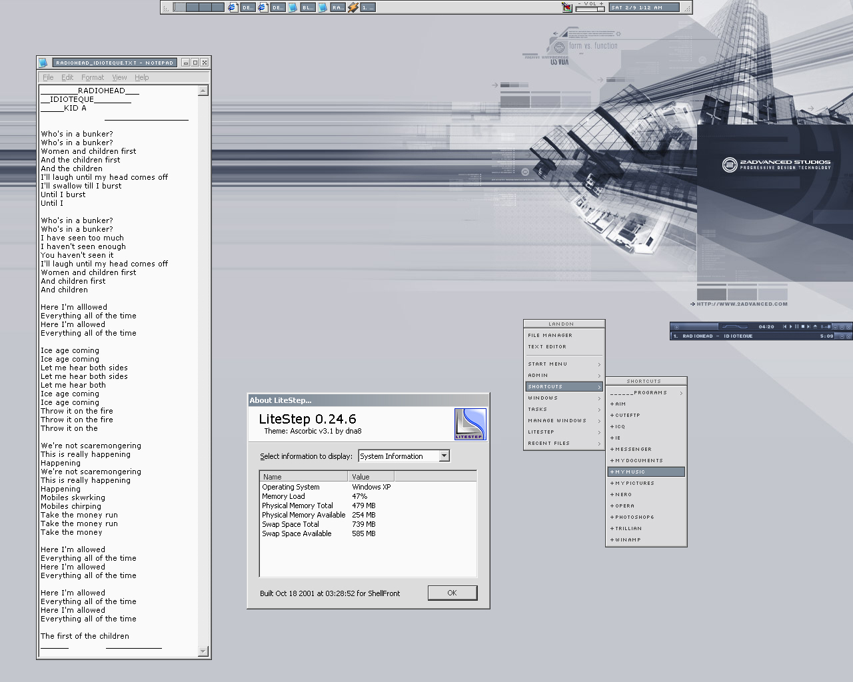Click the system tray icon beside volume
Screen dimensions: 853x682
pos(567,7)
